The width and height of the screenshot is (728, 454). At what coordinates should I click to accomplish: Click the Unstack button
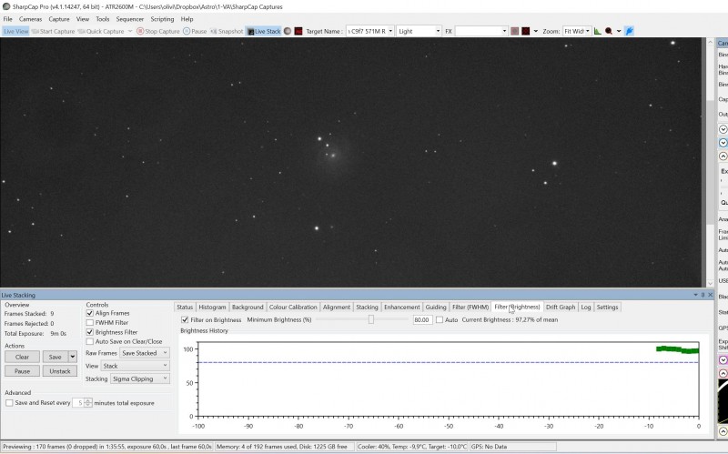point(60,371)
